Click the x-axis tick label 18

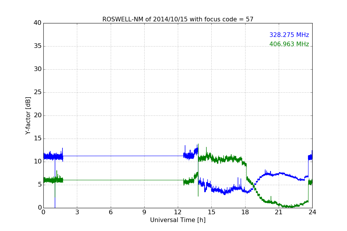(245, 212)
